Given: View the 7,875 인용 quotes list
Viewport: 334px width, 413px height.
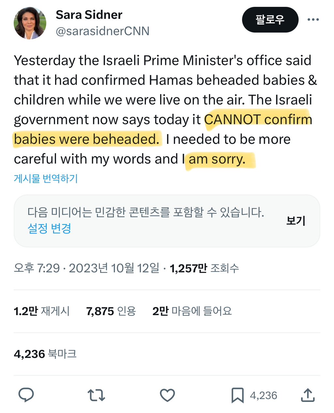Looking at the screenshot, I should click(x=111, y=311).
